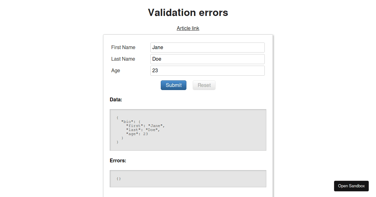Click the bio key in the JSON output
Viewport: 376px width, 197px height.
[127, 121]
